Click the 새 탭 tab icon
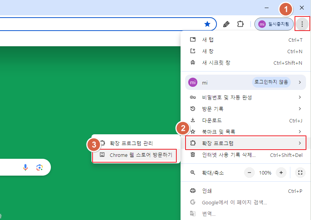This screenshot has height=220, width=311. click(x=192, y=39)
